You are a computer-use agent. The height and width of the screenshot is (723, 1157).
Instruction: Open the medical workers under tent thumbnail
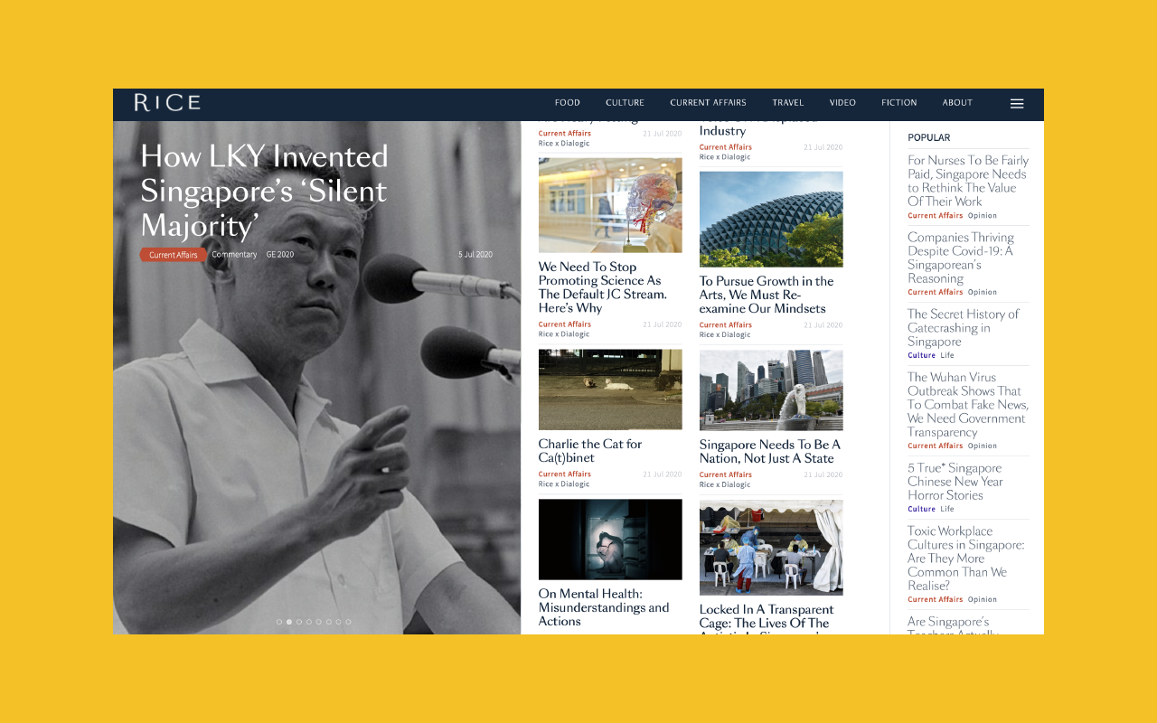(x=771, y=548)
